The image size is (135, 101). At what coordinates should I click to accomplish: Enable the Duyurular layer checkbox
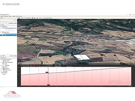pyautogui.click(x=3, y=61)
